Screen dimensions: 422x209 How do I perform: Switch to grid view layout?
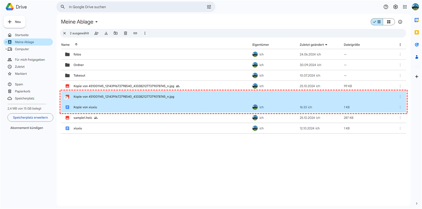click(x=389, y=22)
